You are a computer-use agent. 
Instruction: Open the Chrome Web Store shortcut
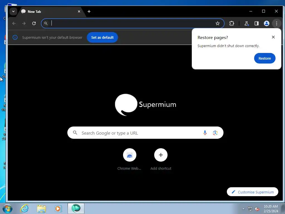coord(129,159)
